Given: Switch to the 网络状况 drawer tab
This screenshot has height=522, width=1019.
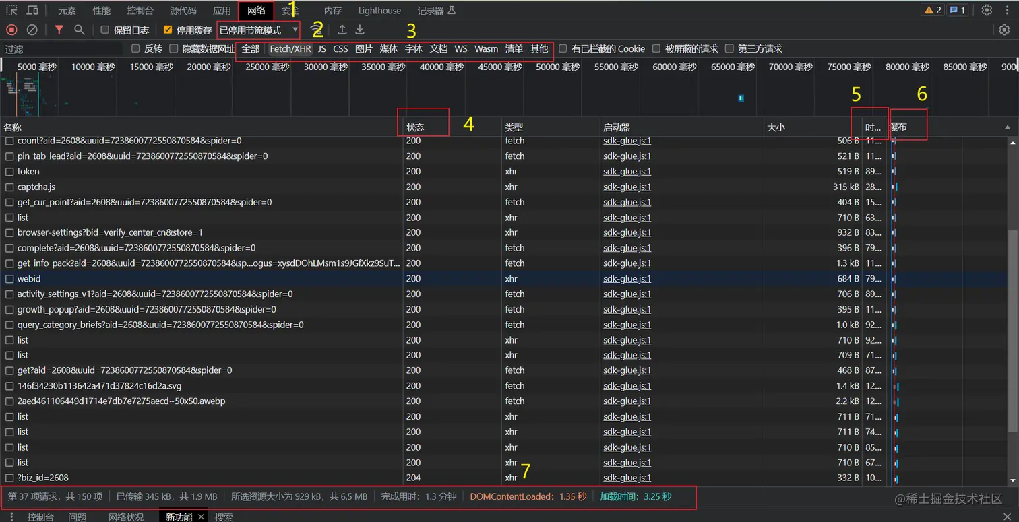Looking at the screenshot, I should tap(126, 517).
